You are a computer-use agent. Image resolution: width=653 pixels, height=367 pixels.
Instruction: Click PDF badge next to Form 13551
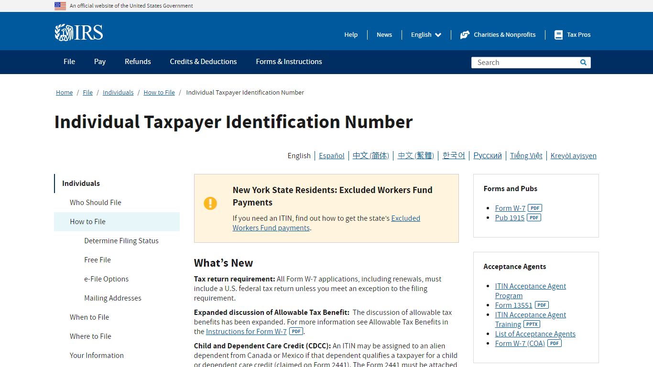pyautogui.click(x=542, y=305)
